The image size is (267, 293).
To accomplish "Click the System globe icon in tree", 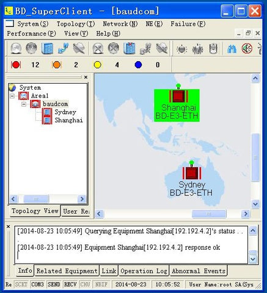I will pos(12,88).
